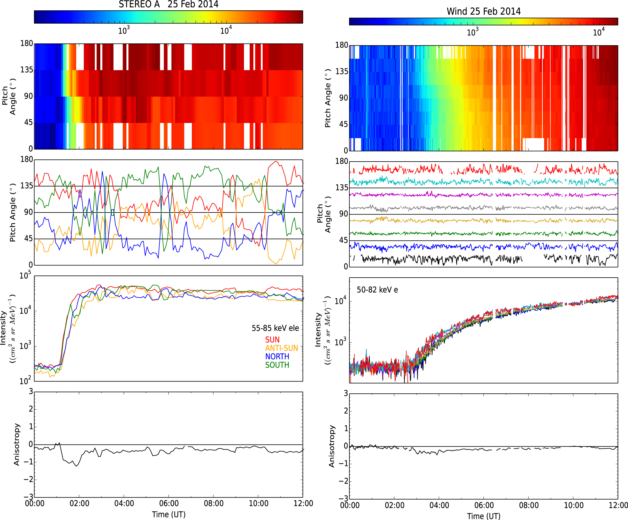Click the 10^4 label on STEREO colorbar
This screenshot has height=520, width=628.
226,30
